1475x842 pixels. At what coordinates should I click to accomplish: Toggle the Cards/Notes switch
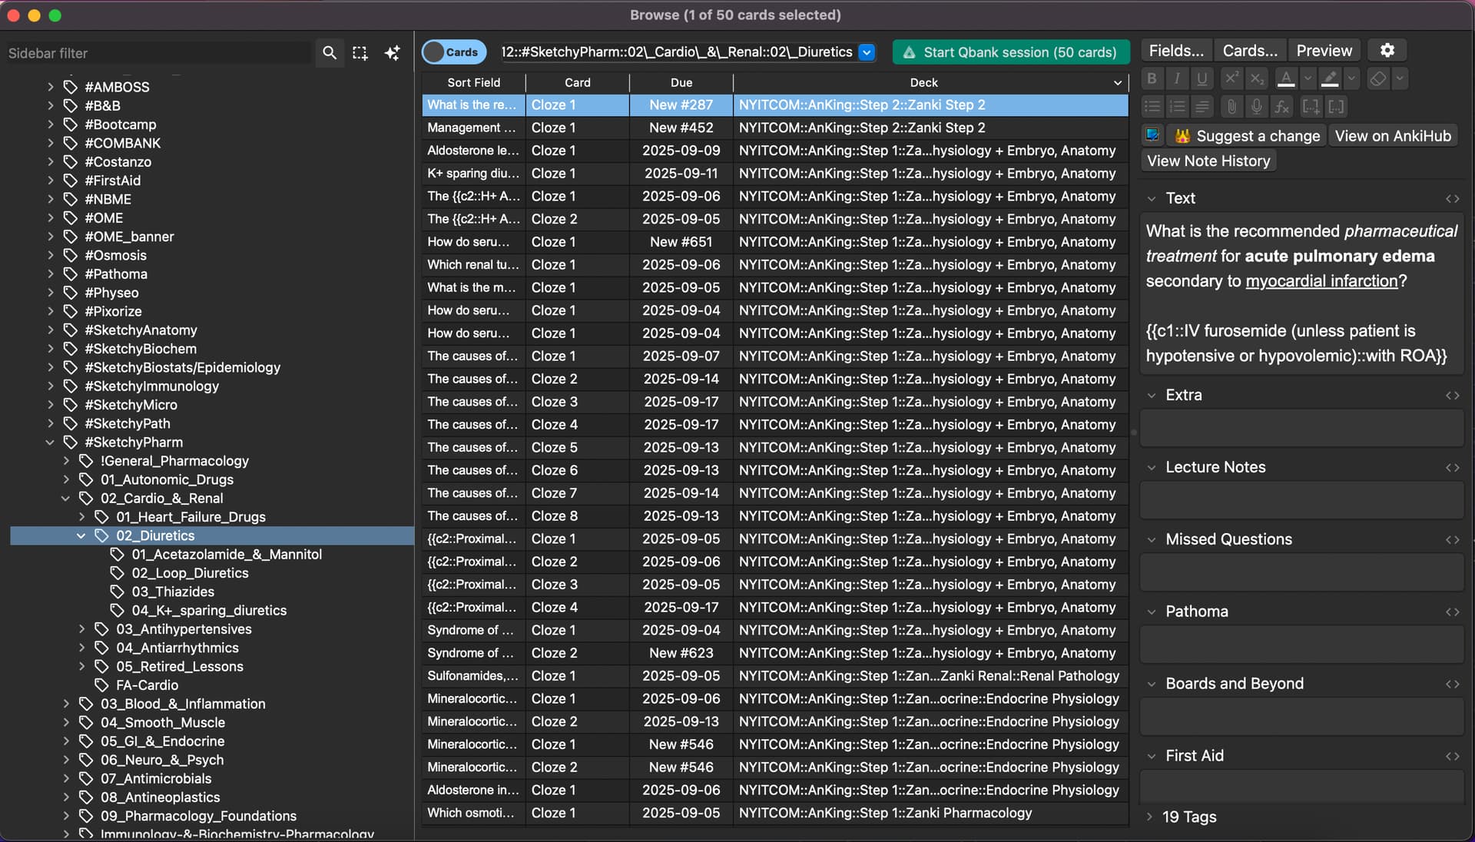pos(454,52)
